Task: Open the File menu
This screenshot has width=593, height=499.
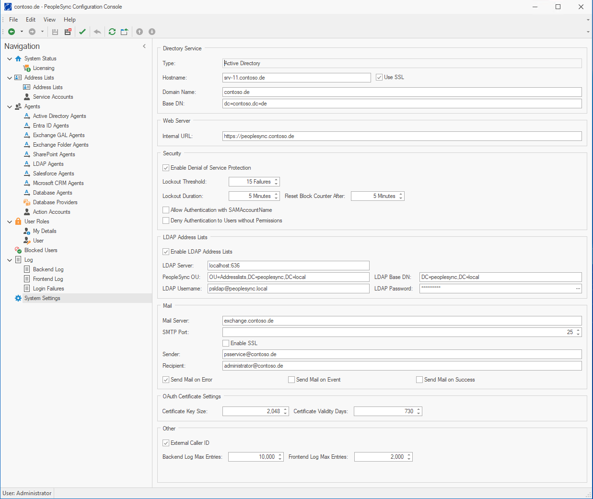Action: pyautogui.click(x=13, y=20)
